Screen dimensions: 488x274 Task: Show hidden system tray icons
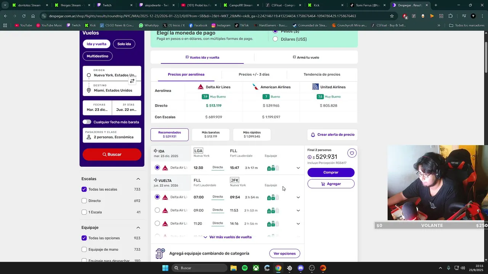coord(440,268)
